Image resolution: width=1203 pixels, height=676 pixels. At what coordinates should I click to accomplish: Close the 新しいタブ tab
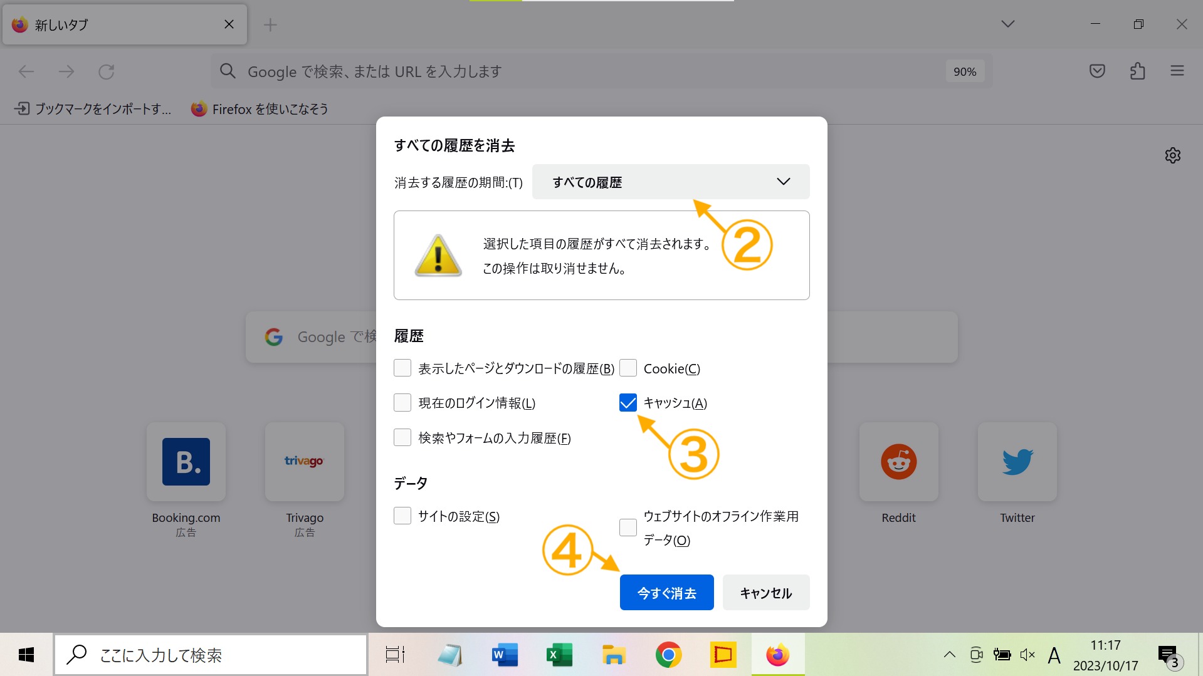click(229, 24)
